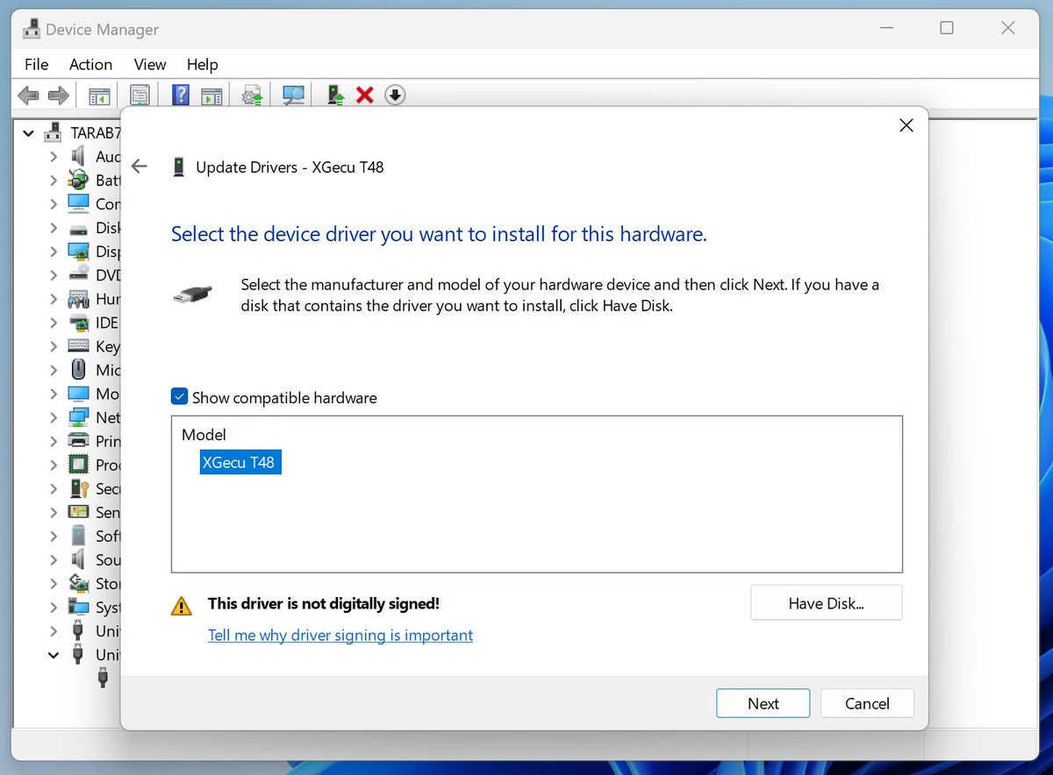Select the processor chip icon in Proc row
This screenshot has height=775, width=1053.
(78, 465)
